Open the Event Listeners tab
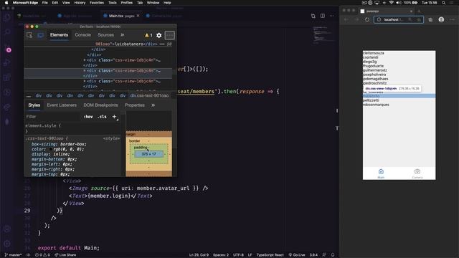The image size is (459, 258). (62, 105)
